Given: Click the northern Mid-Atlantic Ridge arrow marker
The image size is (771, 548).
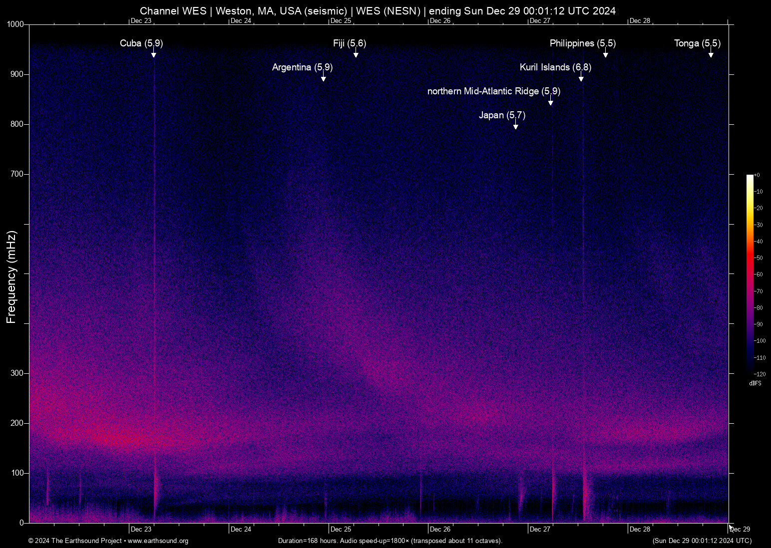Looking at the screenshot, I should coord(551,103).
